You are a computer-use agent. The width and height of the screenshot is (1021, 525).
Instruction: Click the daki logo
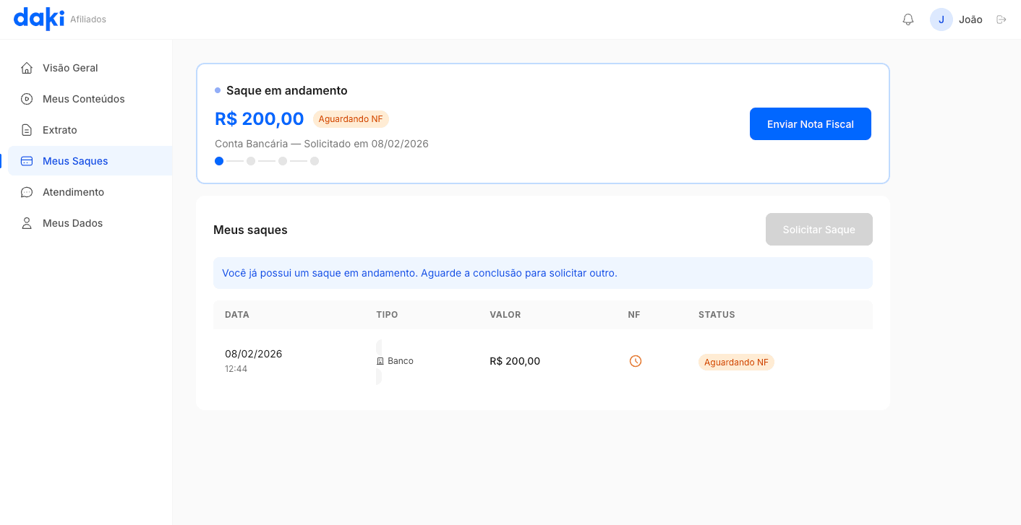[39, 18]
